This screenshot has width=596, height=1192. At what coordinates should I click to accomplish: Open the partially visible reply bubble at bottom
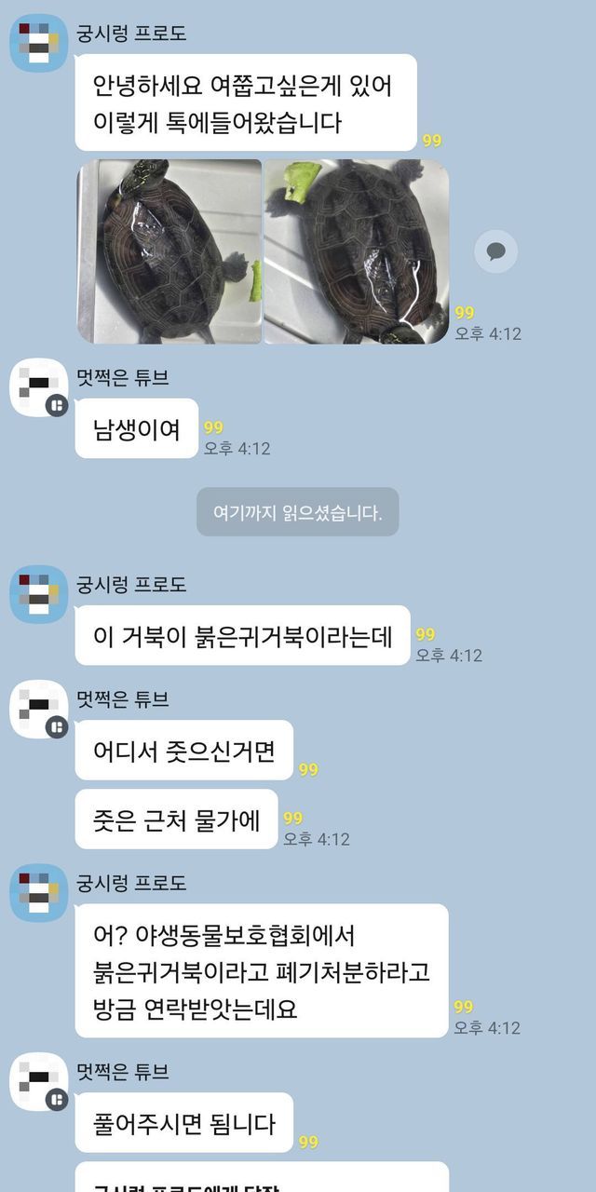[262, 1177]
